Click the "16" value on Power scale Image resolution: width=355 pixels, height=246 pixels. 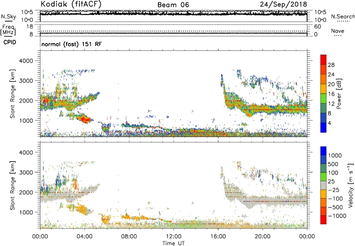click(x=331, y=94)
